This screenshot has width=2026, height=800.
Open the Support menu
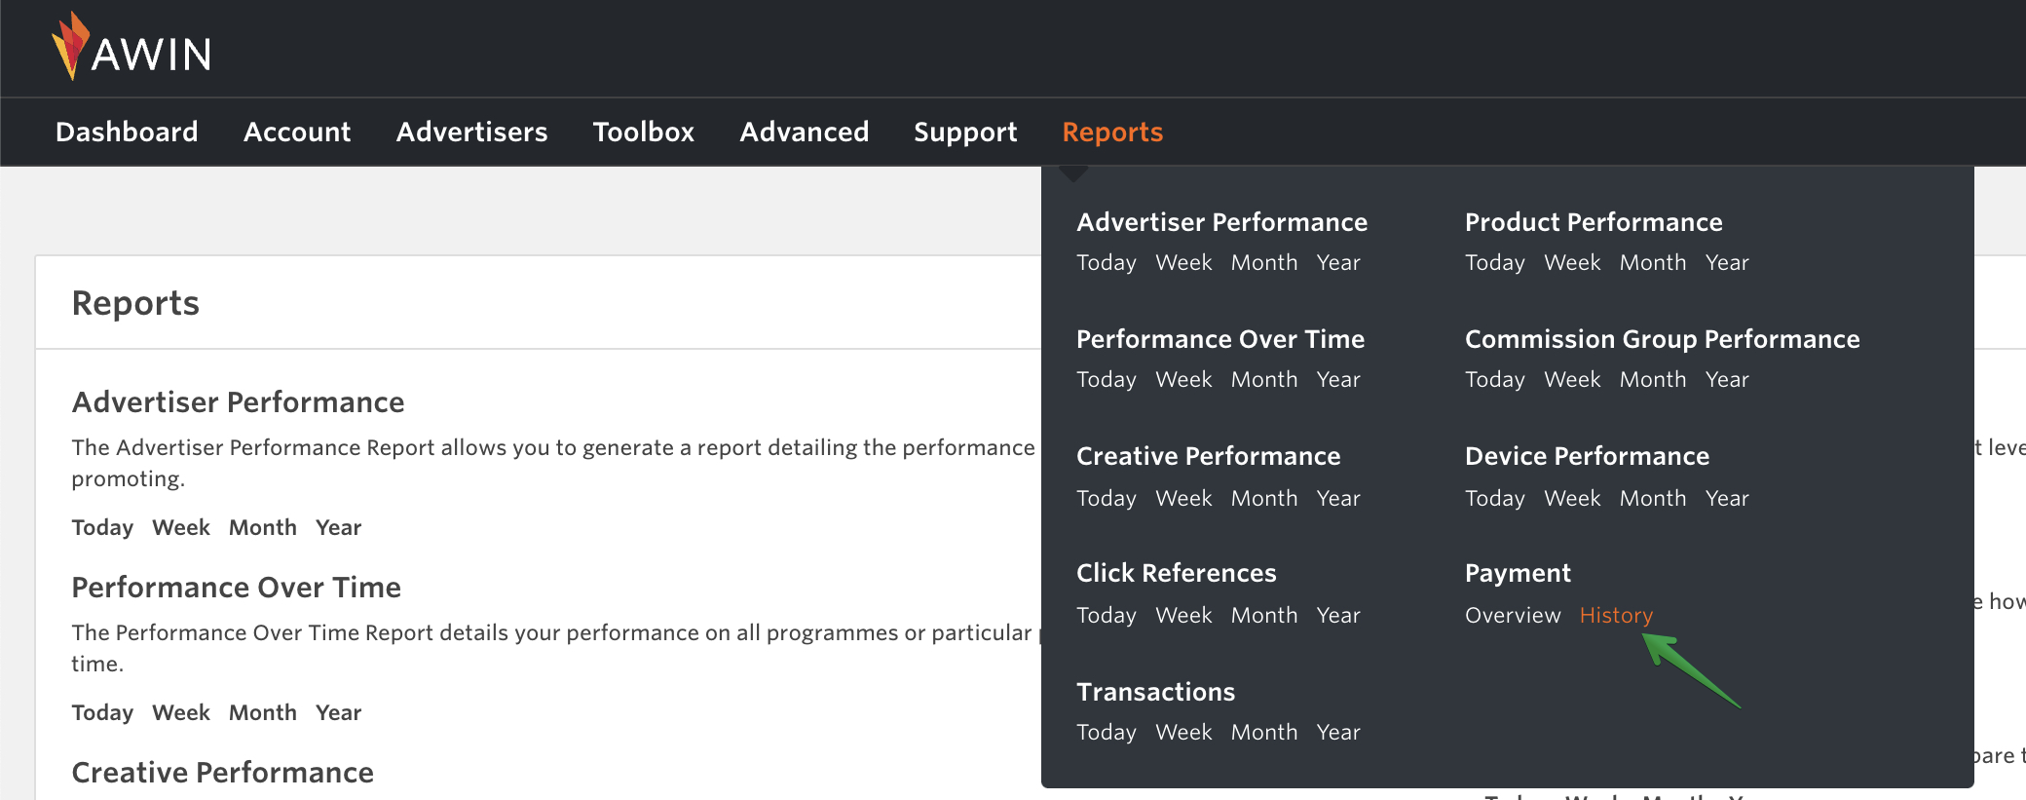pos(964,132)
